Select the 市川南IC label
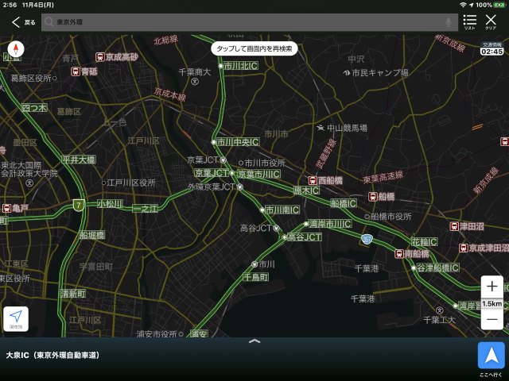Viewport: 509px width, 381px height. 282,210
